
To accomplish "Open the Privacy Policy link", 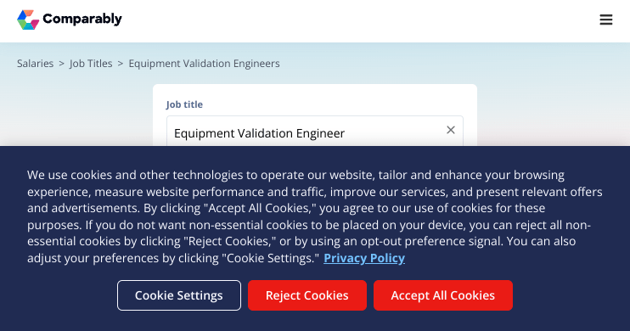I will click(364, 258).
